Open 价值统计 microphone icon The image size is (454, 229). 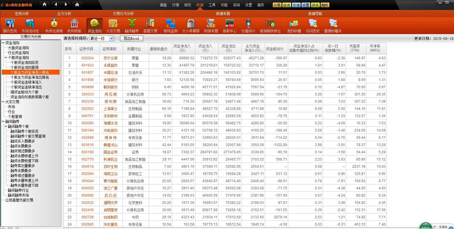coord(248,26)
